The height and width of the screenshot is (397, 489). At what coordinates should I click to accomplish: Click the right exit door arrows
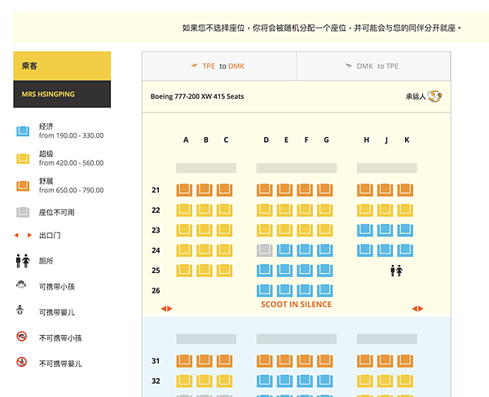(x=417, y=309)
